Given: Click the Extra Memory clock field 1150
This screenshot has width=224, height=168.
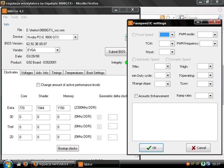Looking at the screenshot, I should [x=63, y=108].
